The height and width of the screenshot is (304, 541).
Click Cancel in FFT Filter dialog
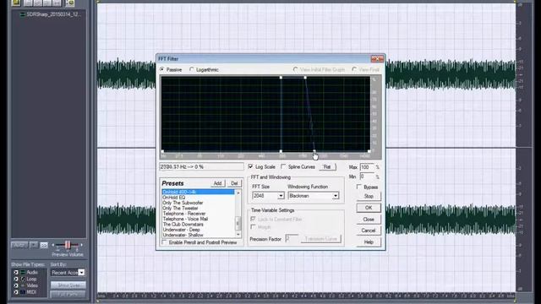point(369,231)
